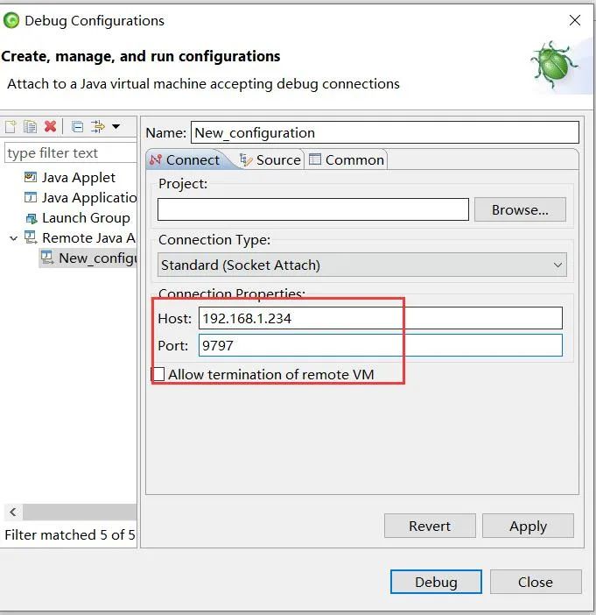The width and height of the screenshot is (596, 615).
Task: Enable Allow termination of remote VM
Action: coord(158,374)
